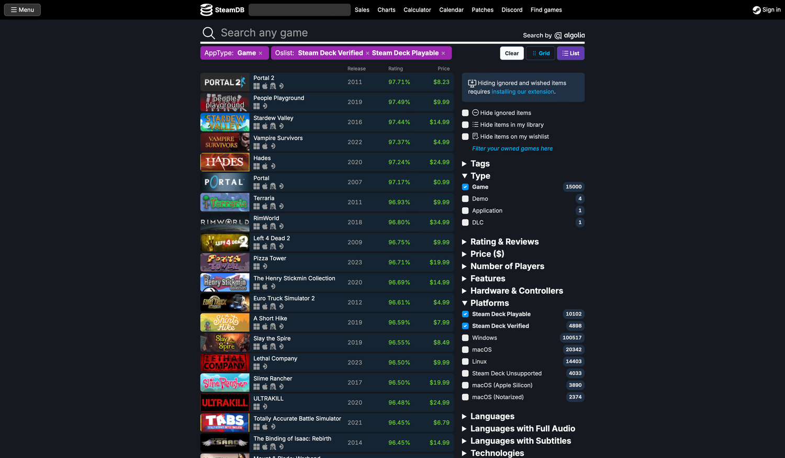Screen dimensions: 785x458
Task: Follow the installing our extension link
Action: [x=523, y=92]
